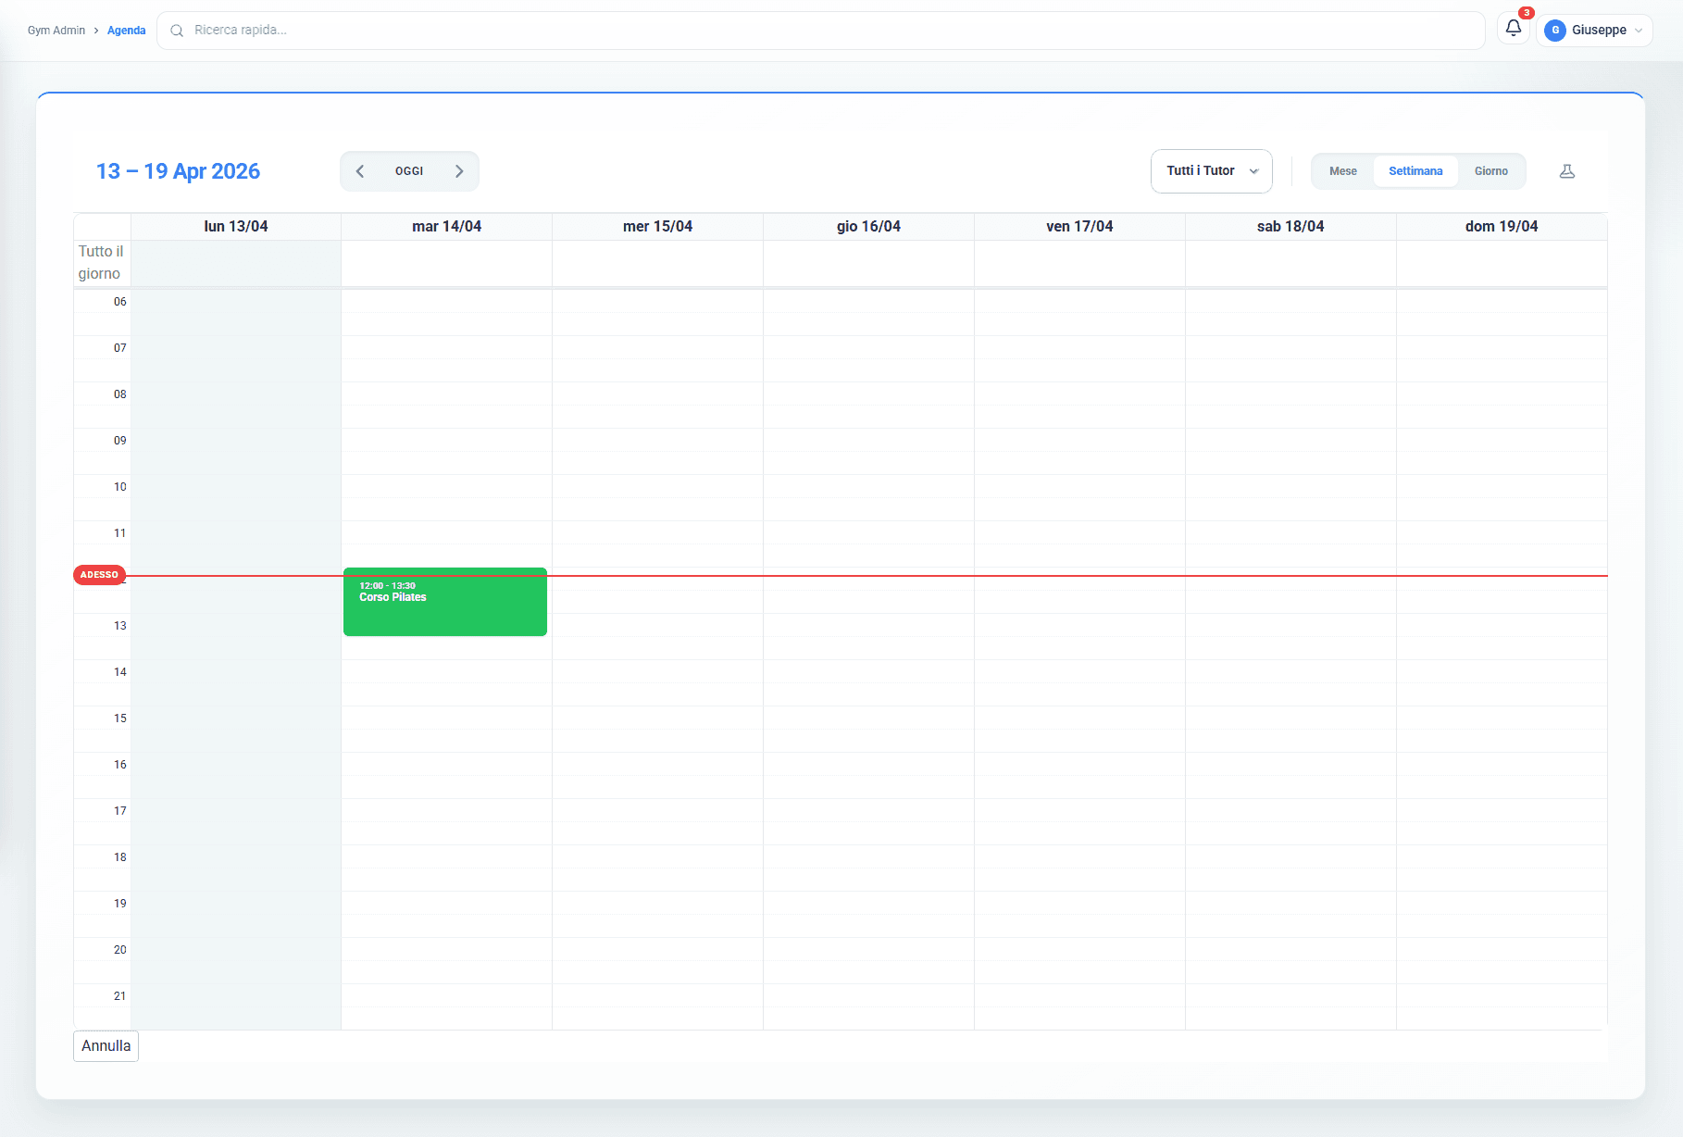Click the ADESSO time marker

(99, 575)
